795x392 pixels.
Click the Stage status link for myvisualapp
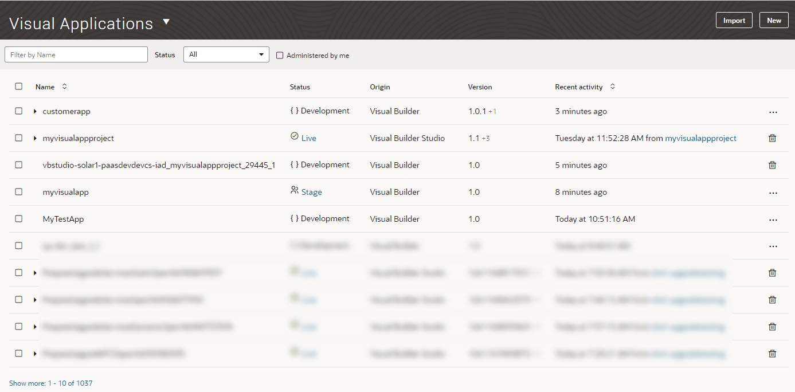point(312,192)
